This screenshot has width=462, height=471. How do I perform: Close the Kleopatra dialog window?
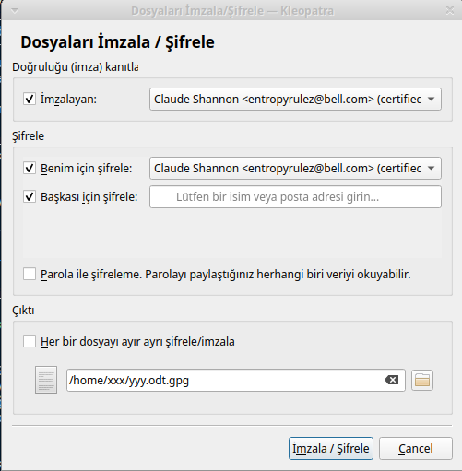(x=450, y=11)
